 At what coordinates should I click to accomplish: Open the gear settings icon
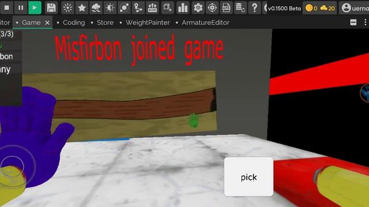[x=198, y=7]
